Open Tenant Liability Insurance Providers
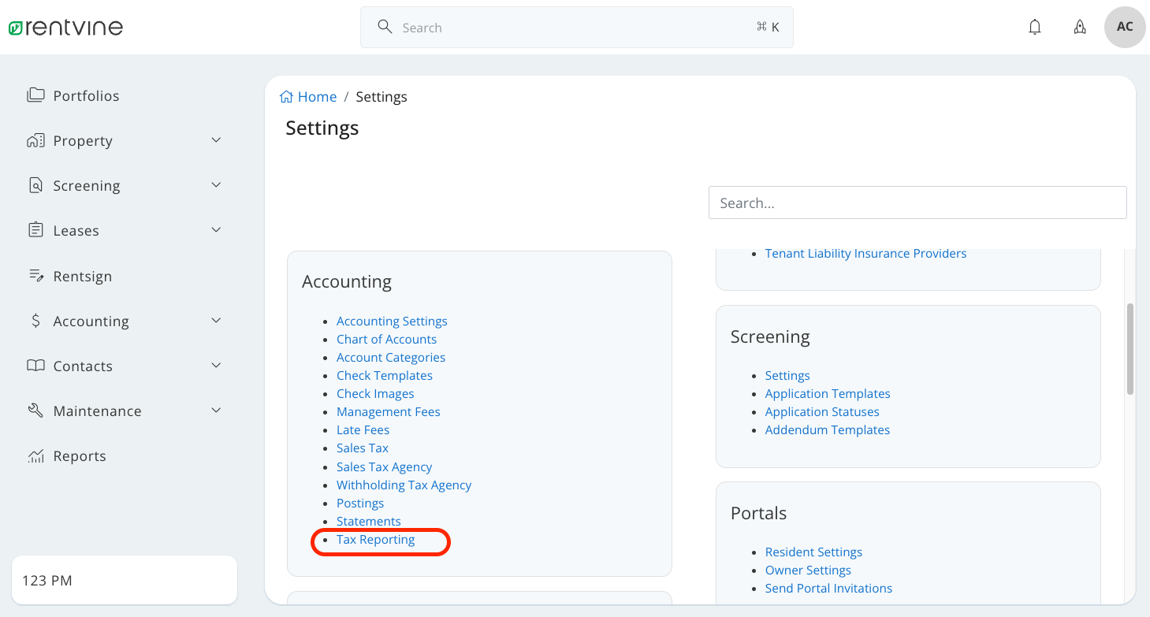 click(865, 253)
